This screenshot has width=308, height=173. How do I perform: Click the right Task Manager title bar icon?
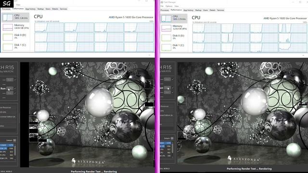(x=162, y=2)
